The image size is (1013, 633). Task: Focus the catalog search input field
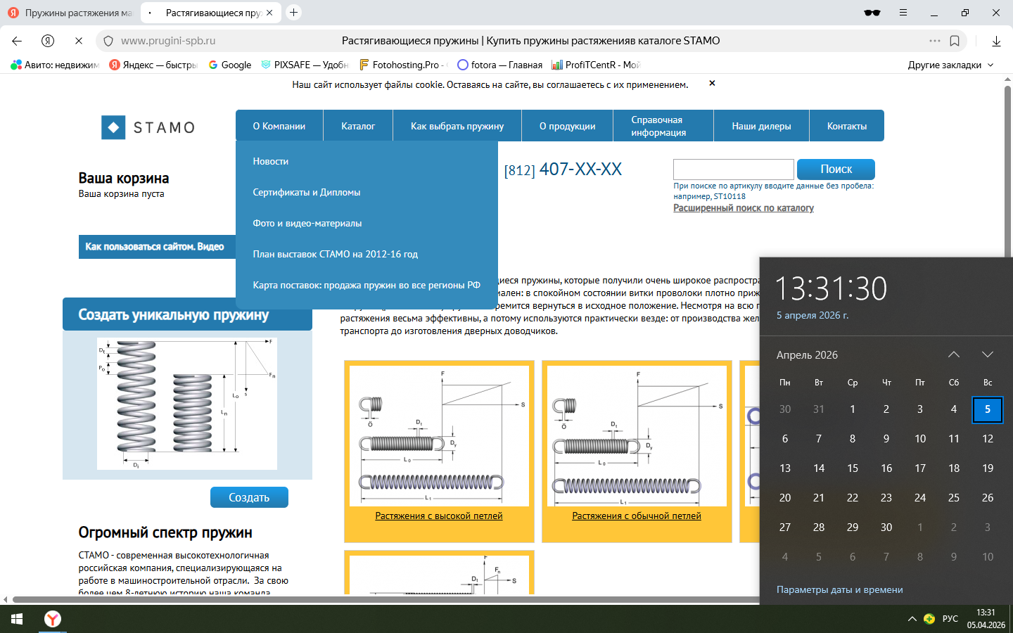coord(734,170)
